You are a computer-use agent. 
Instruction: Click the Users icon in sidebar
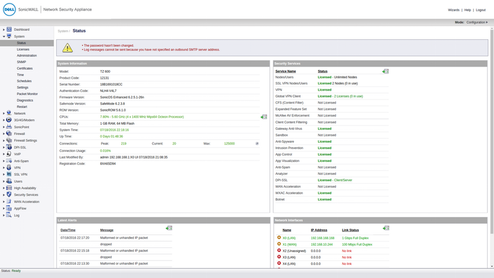[x=9, y=181]
